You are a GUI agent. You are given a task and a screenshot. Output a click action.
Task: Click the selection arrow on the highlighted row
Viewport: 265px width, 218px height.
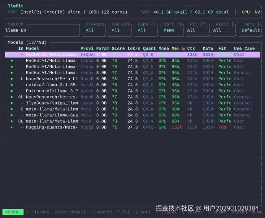point(7,54)
